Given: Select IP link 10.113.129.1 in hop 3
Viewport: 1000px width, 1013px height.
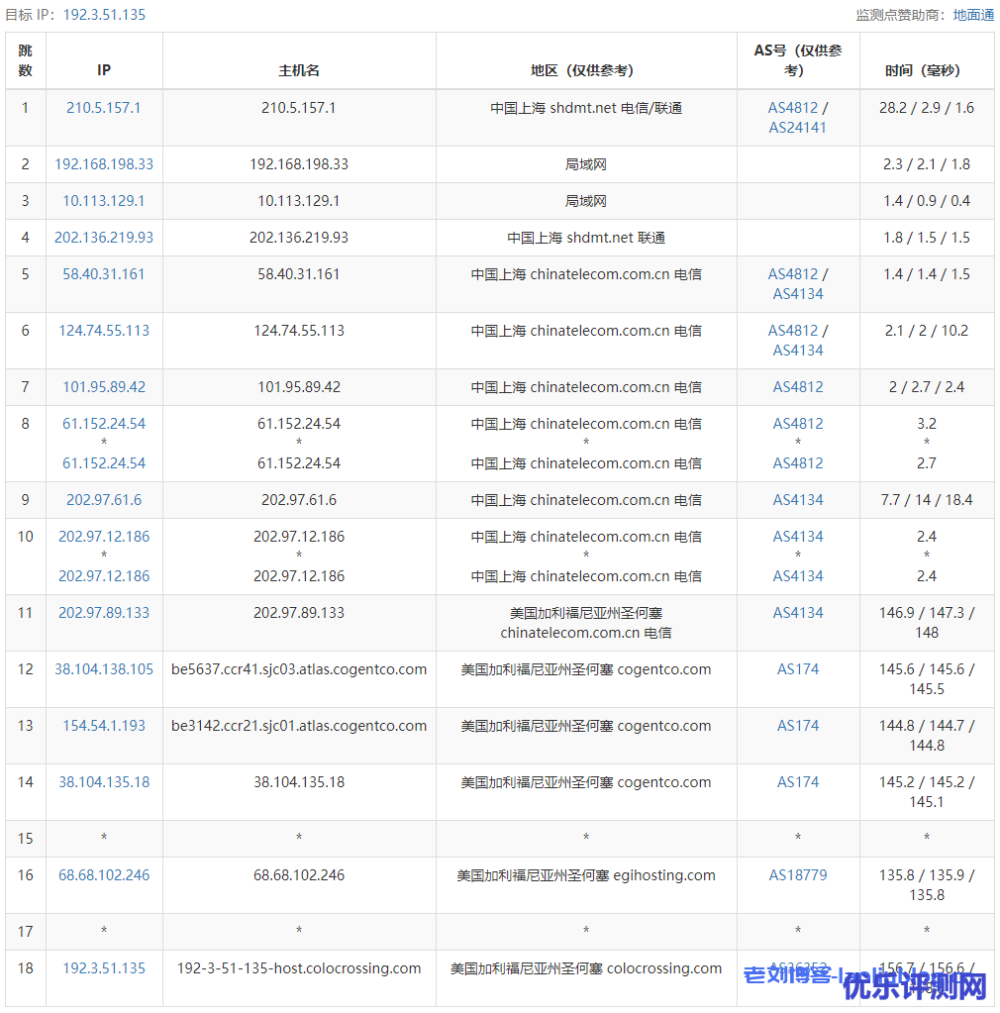Looking at the screenshot, I should click(104, 201).
